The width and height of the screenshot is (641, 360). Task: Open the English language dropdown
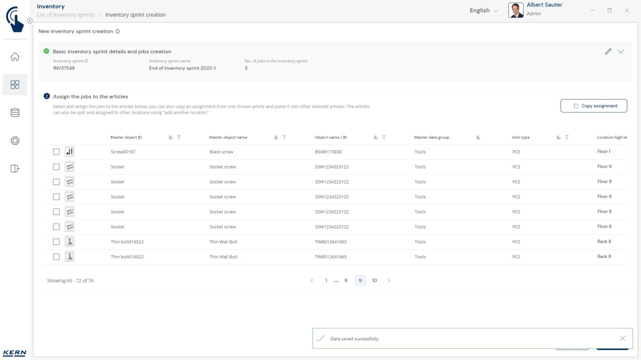(x=483, y=10)
